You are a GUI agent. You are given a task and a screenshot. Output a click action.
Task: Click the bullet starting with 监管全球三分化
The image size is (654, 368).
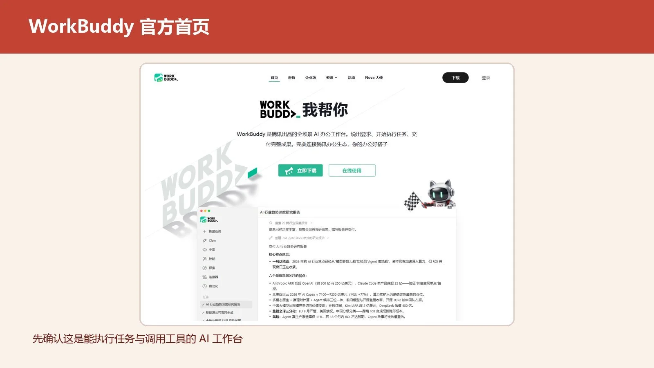(338, 311)
